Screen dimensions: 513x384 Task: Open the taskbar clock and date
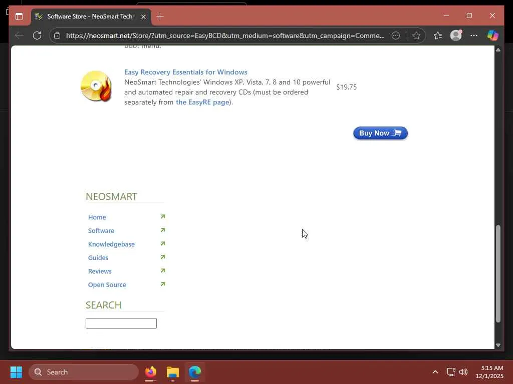(489, 372)
